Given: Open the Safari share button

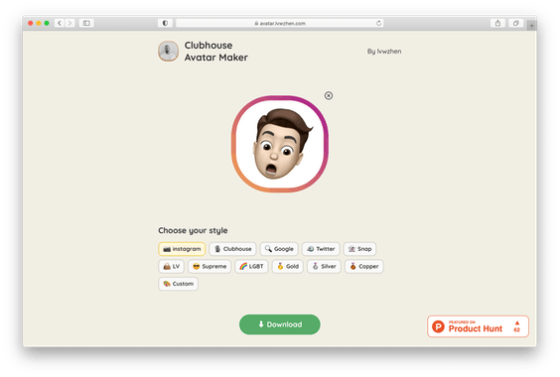Looking at the screenshot, I should coord(497,23).
